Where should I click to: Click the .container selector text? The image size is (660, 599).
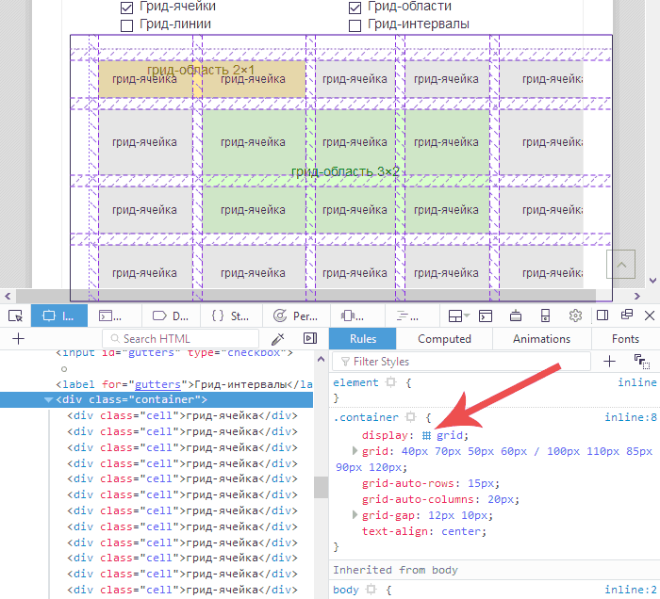[366, 417]
